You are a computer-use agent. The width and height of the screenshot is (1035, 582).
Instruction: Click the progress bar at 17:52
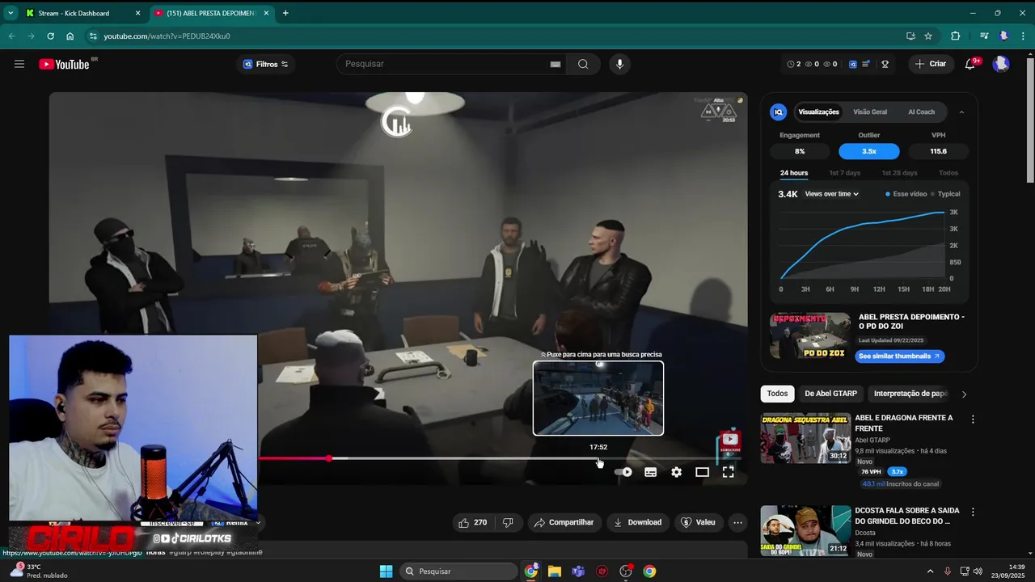598,458
